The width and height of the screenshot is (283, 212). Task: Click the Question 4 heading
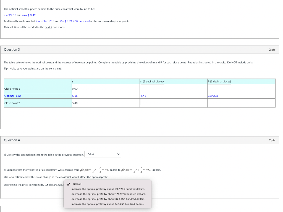tap(12, 140)
